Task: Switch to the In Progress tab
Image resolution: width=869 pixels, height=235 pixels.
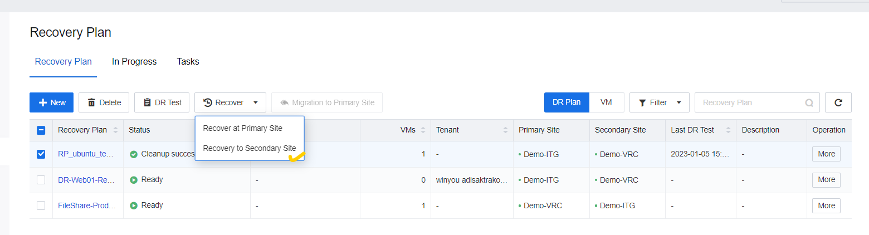Action: coord(134,62)
